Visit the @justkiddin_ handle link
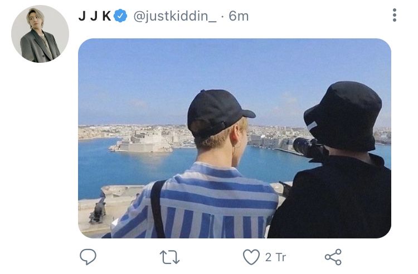Image resolution: width=418 pixels, height=274 pixels. coord(175,16)
